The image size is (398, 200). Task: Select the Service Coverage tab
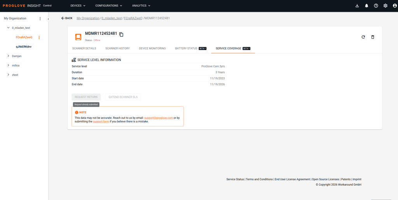pyautogui.click(x=233, y=48)
